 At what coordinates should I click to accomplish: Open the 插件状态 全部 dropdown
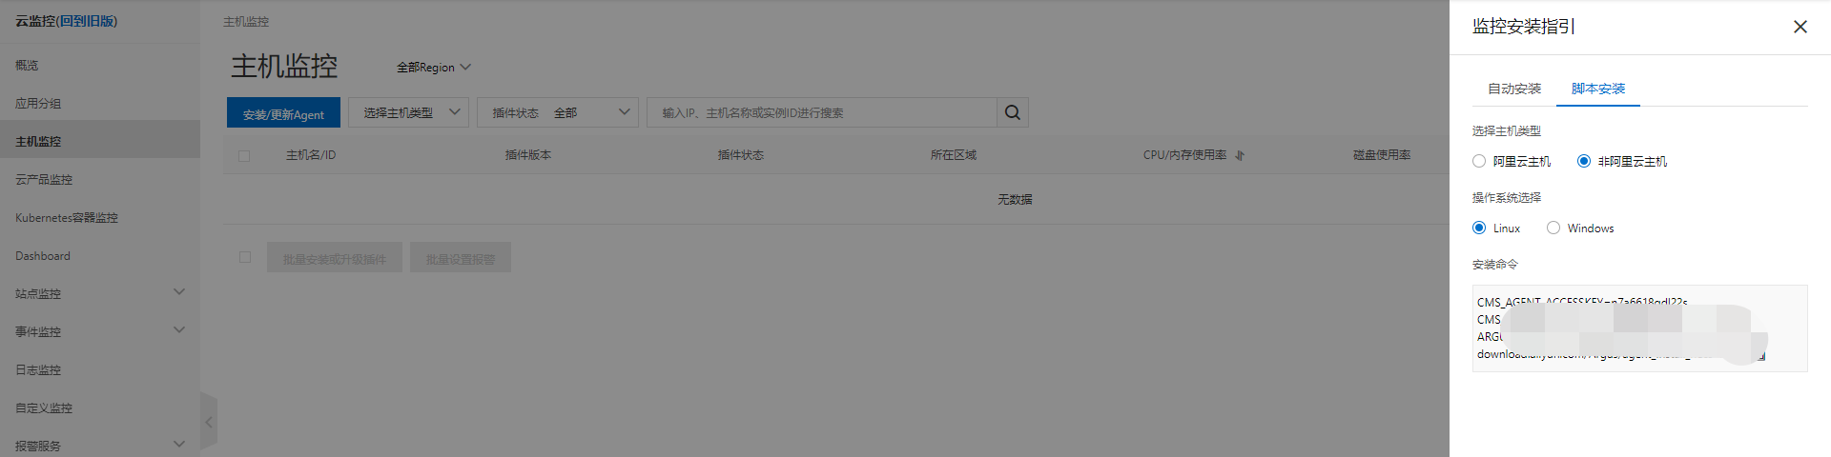557,112
